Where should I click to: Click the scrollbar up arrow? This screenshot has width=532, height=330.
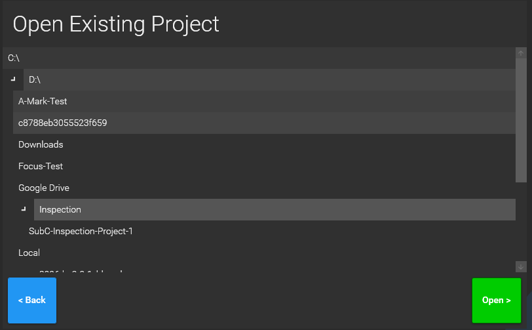(521, 53)
